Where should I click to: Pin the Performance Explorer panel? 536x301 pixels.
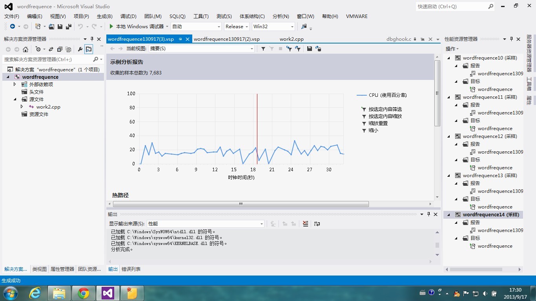click(x=511, y=39)
